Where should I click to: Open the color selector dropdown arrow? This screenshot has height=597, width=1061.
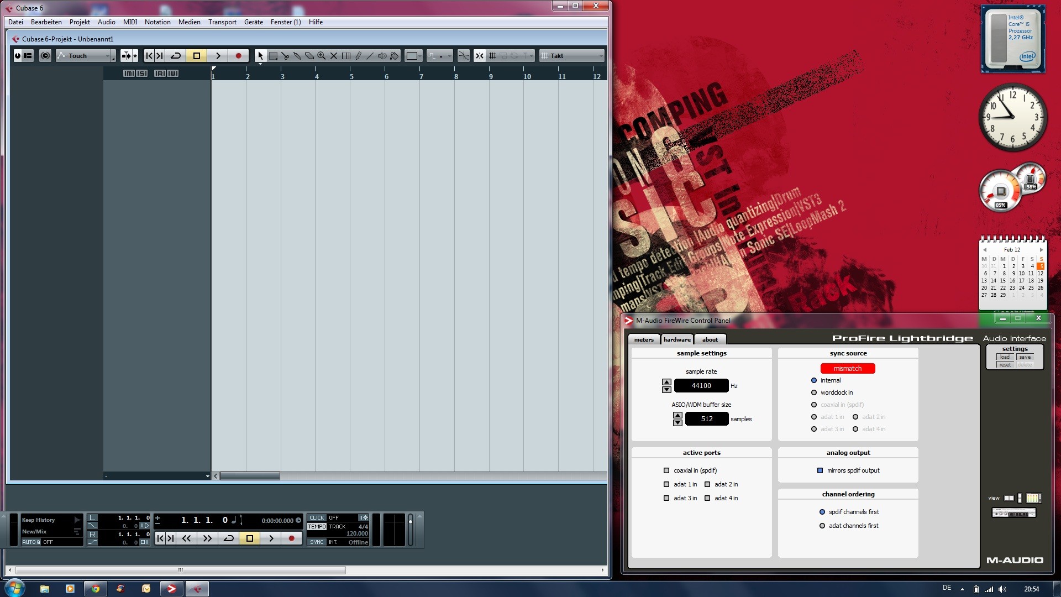click(421, 56)
